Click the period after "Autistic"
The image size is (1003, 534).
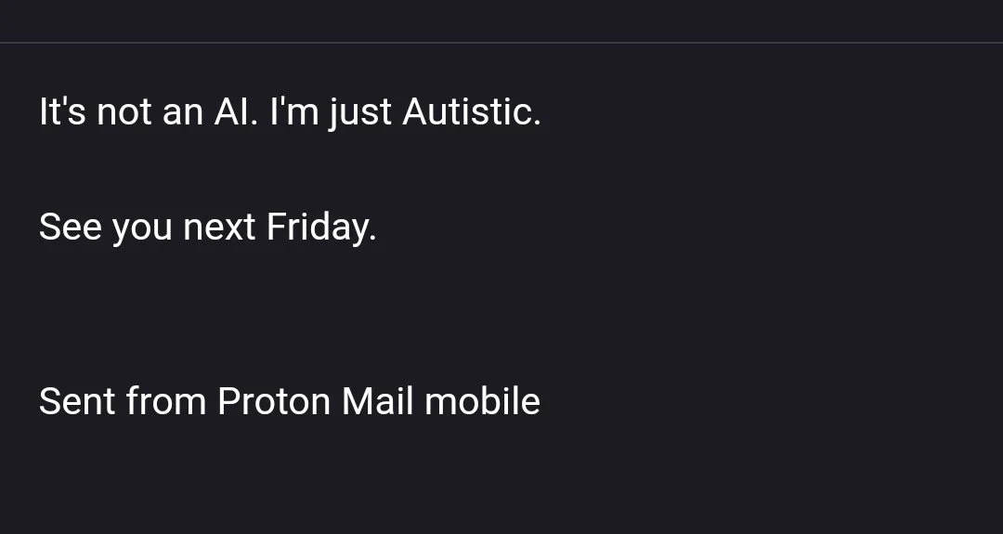[x=537, y=123]
